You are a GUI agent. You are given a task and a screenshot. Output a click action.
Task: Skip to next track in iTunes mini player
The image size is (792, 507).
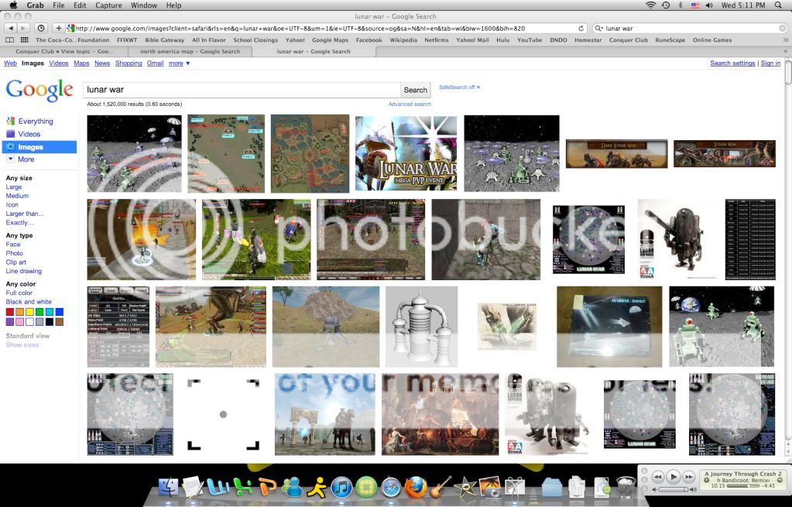pyautogui.click(x=688, y=476)
